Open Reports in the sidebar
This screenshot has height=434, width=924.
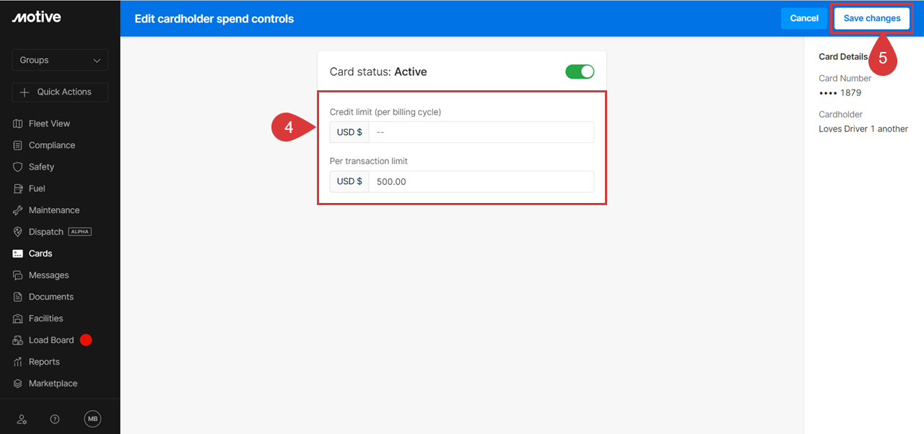point(44,362)
